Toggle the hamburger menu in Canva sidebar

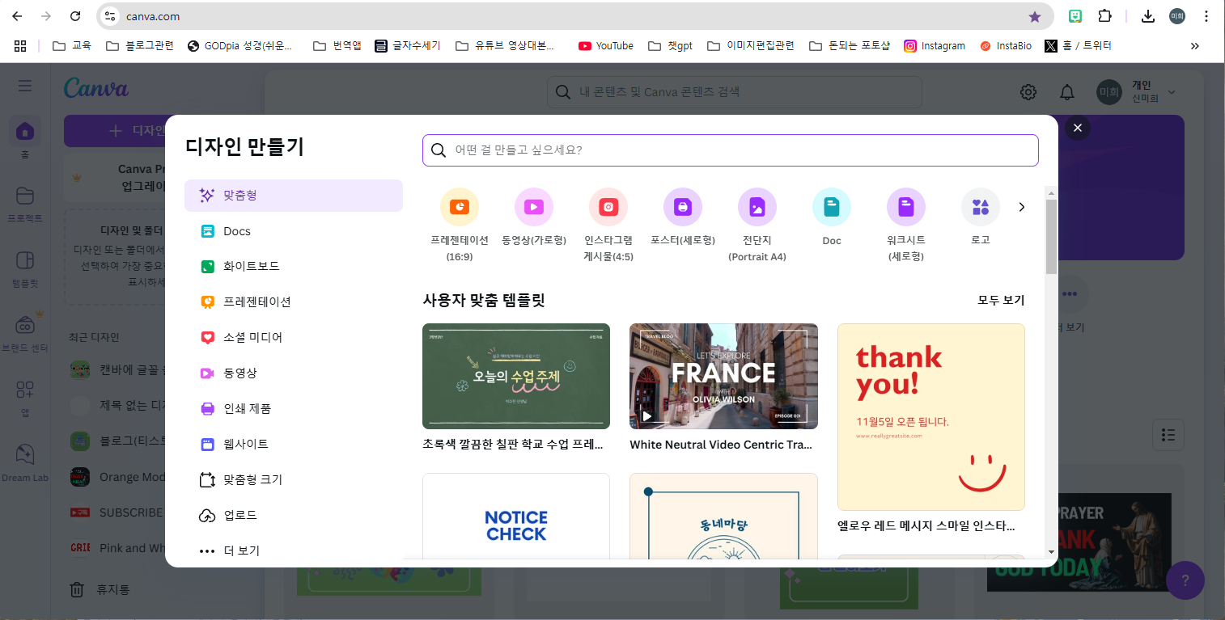25,86
